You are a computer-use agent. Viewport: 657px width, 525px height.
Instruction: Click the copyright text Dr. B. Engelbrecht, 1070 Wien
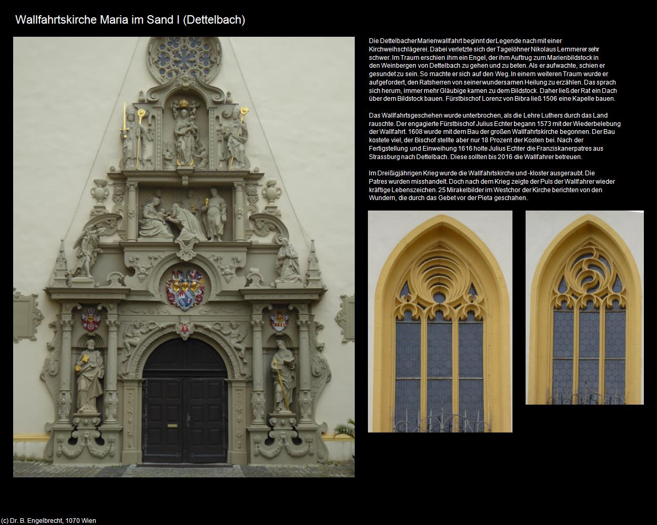click(48, 521)
